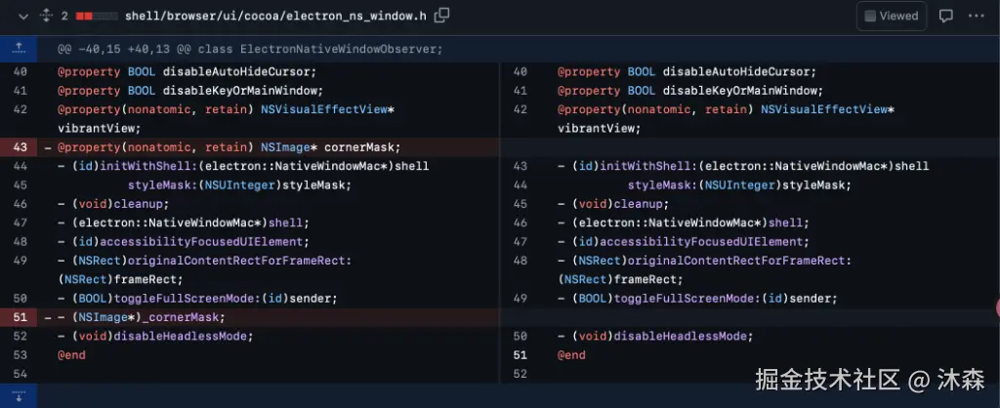Screen dimensions: 1000x408
Task: Click right-side NativeWindowMac shell line 46
Action: tap(684, 224)
